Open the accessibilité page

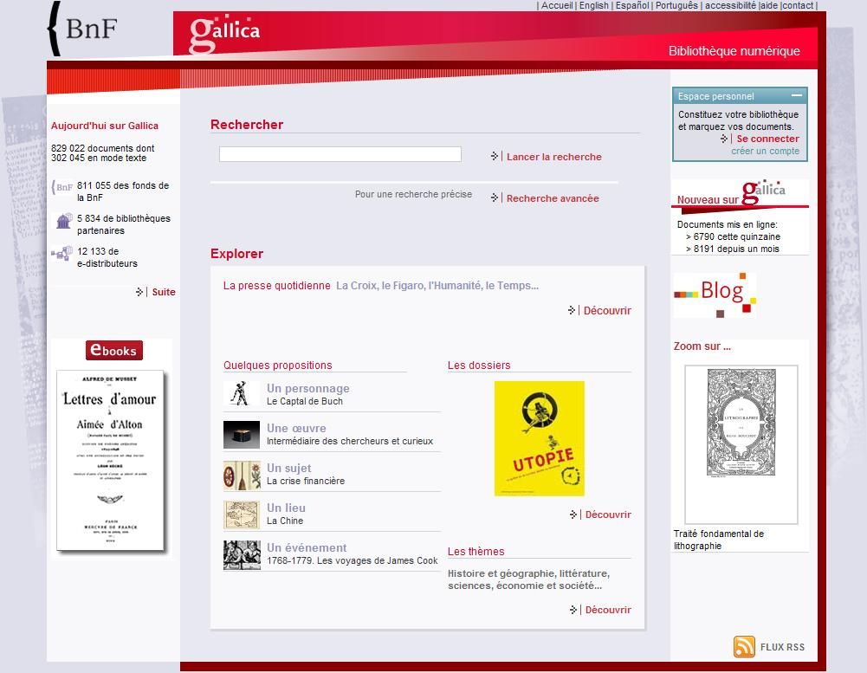pyautogui.click(x=730, y=5)
